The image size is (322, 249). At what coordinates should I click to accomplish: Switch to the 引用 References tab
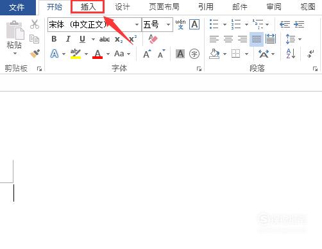tap(206, 7)
